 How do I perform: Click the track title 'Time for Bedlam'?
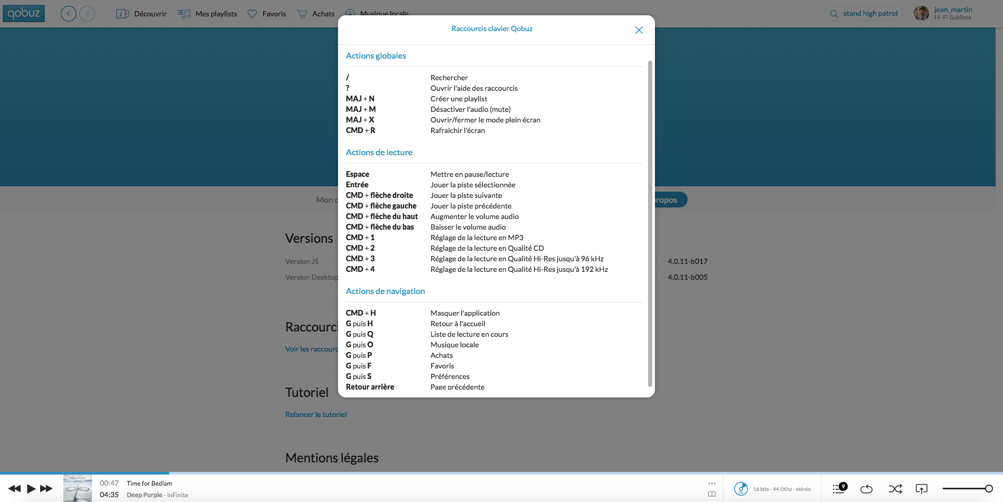pyautogui.click(x=149, y=484)
